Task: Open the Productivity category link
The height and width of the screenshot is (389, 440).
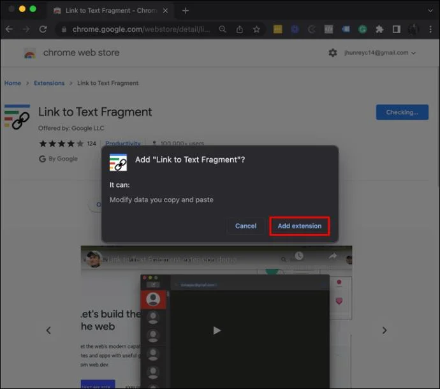Action: (123, 143)
